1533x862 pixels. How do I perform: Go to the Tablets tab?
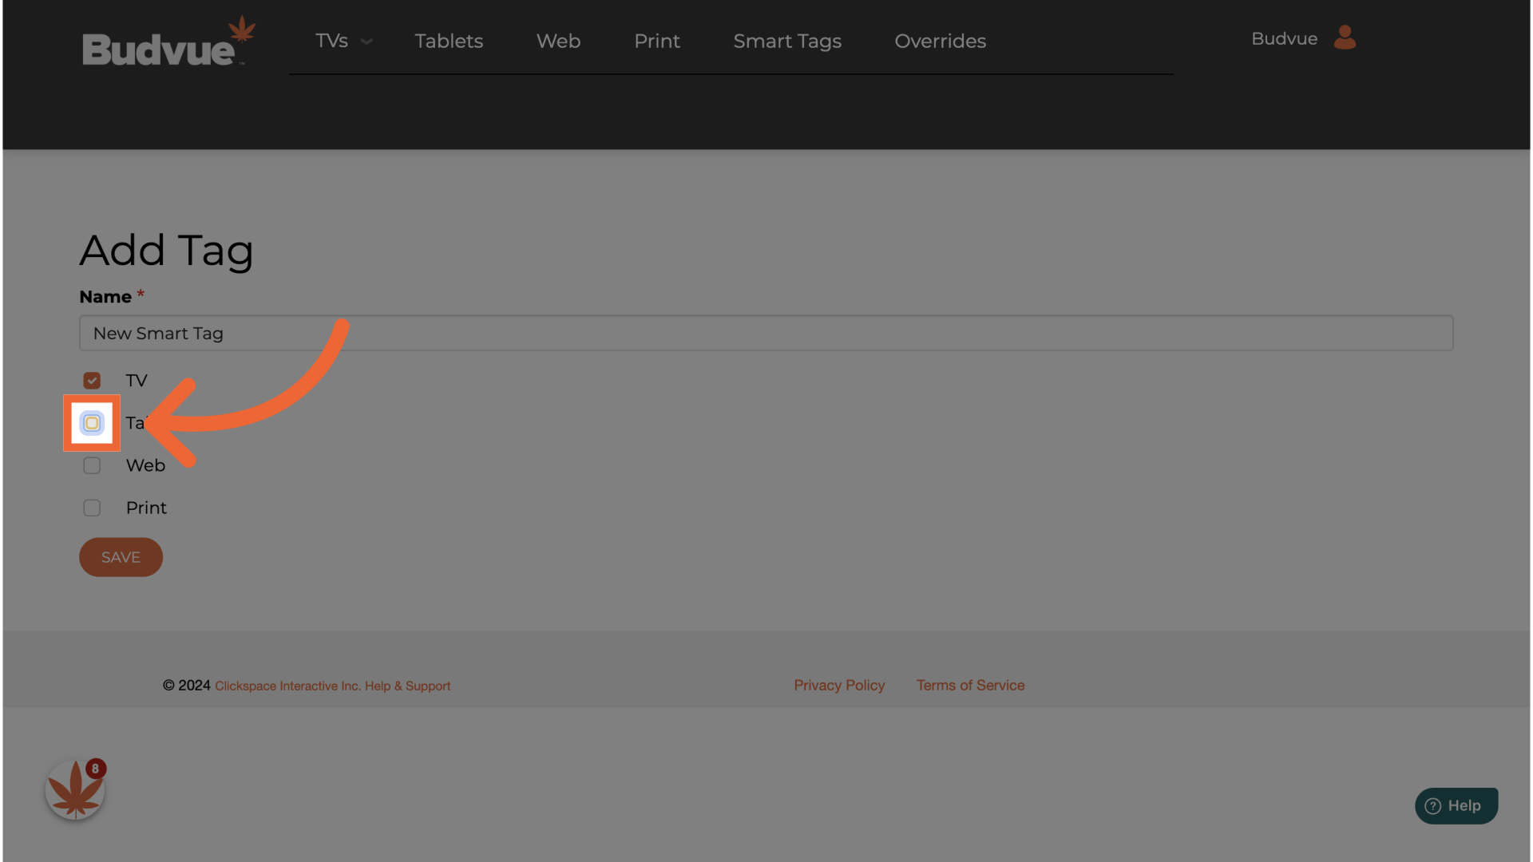[449, 41]
